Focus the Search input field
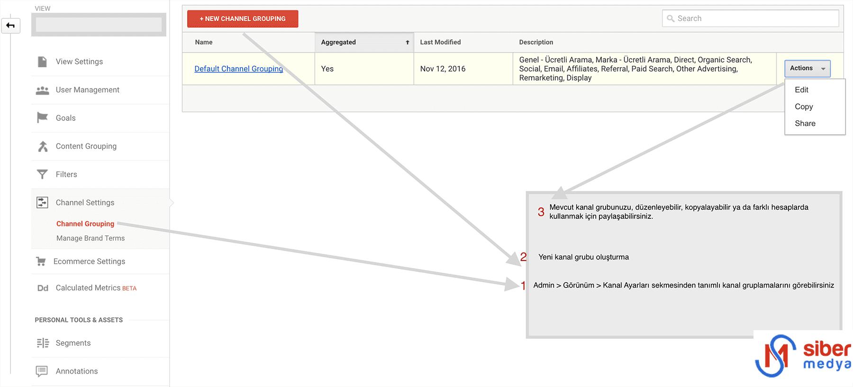This screenshot has height=387, width=853. (750, 18)
